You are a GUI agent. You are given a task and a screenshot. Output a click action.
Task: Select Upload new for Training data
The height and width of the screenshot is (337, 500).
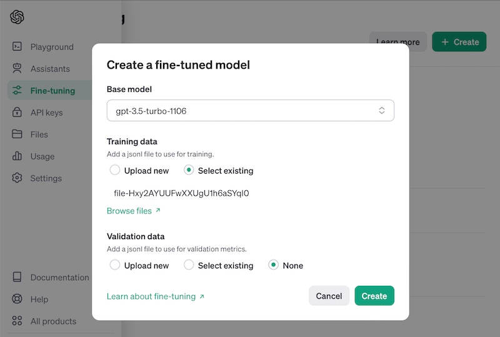[115, 170]
